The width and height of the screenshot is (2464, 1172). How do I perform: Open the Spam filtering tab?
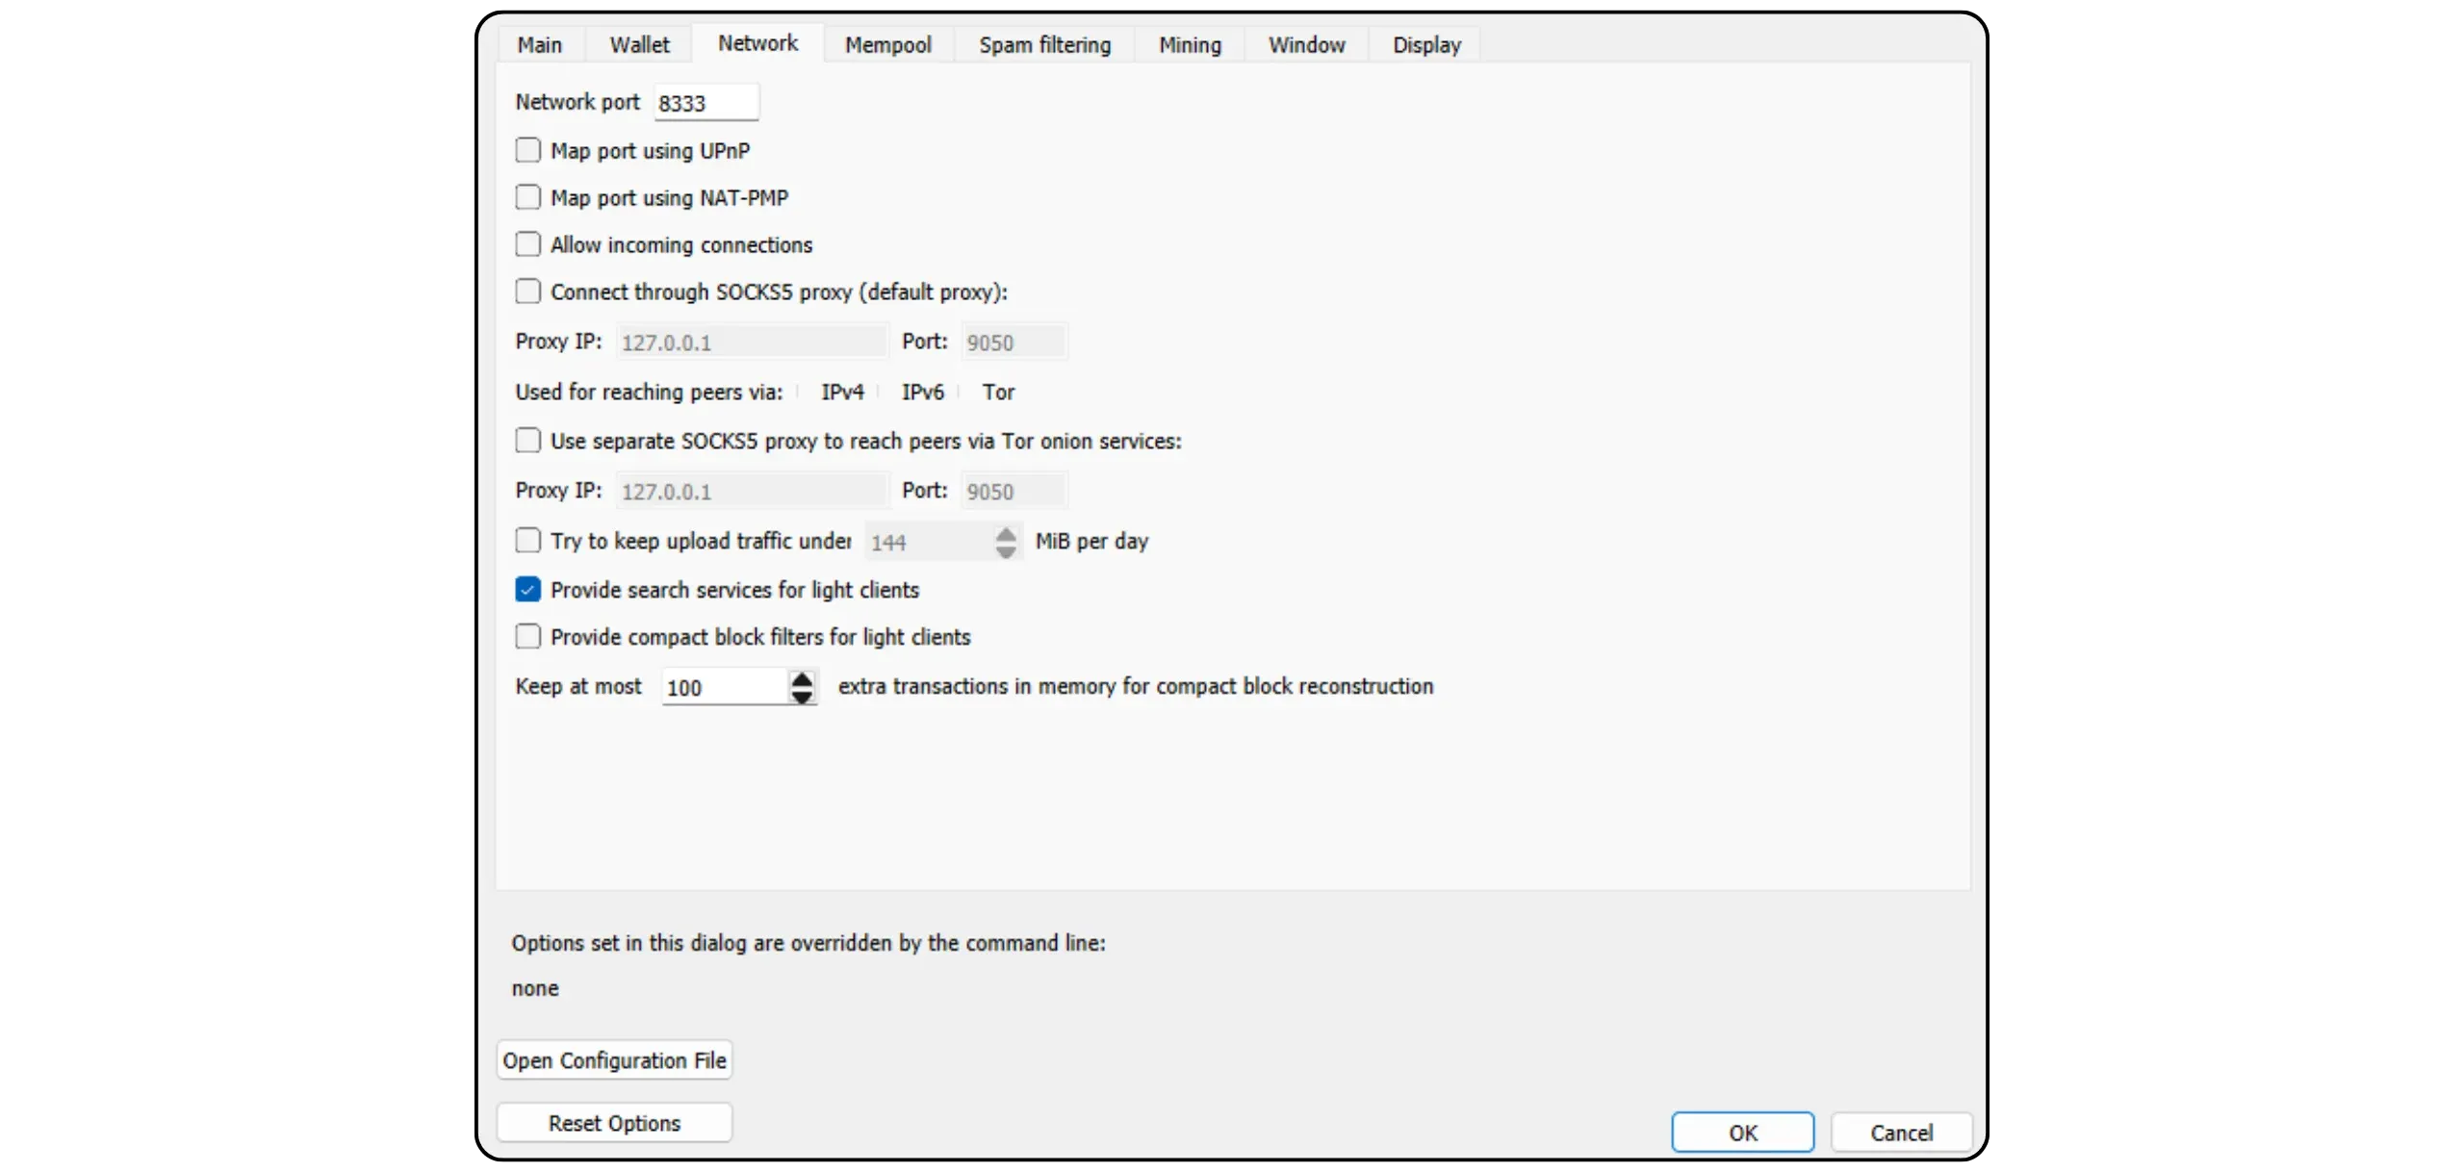(1044, 45)
